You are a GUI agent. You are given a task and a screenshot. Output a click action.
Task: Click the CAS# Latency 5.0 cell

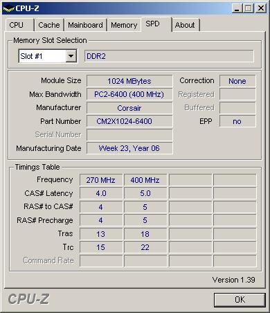(x=145, y=193)
